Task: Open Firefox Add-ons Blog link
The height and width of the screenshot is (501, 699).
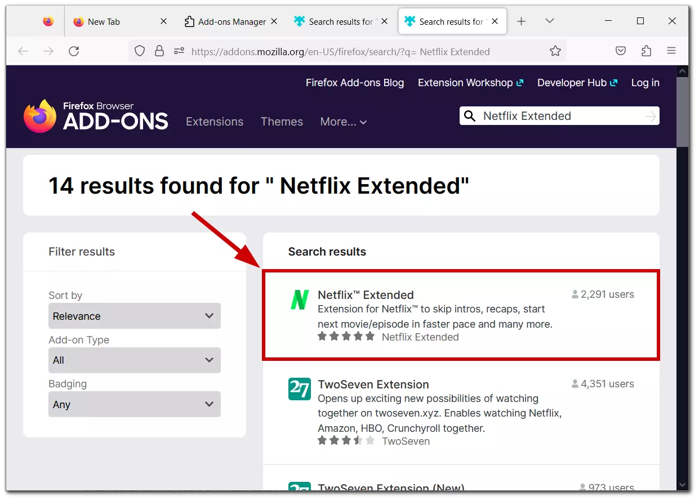Action: pyautogui.click(x=355, y=83)
